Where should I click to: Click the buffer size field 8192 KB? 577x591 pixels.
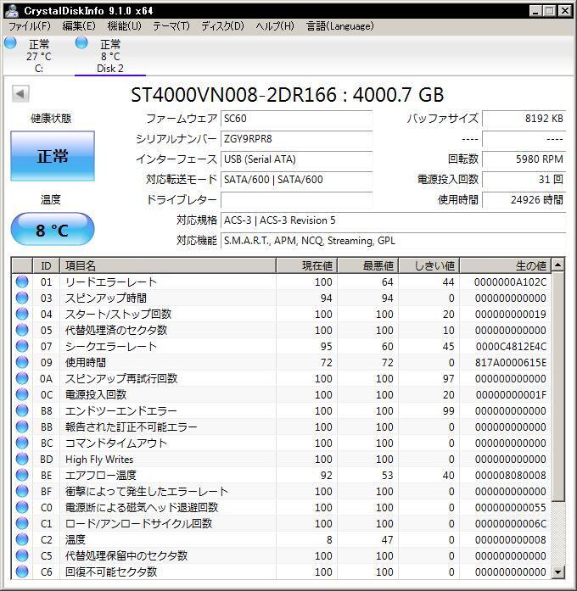(524, 119)
